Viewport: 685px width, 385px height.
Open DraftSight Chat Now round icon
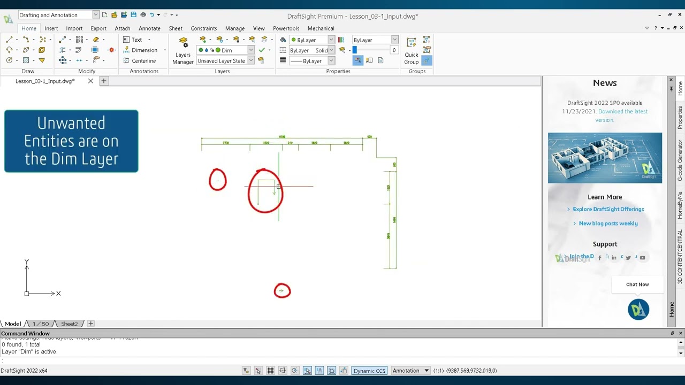tap(638, 310)
